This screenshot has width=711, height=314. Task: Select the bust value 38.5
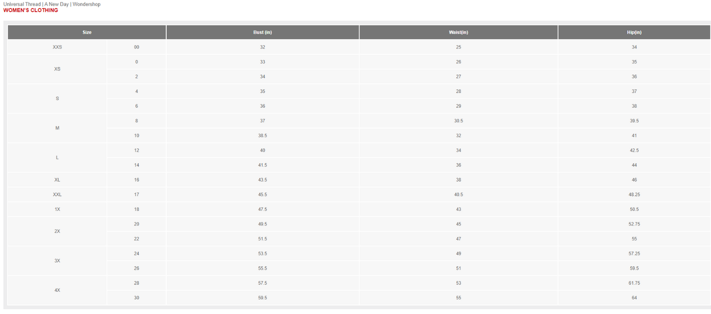pos(262,136)
